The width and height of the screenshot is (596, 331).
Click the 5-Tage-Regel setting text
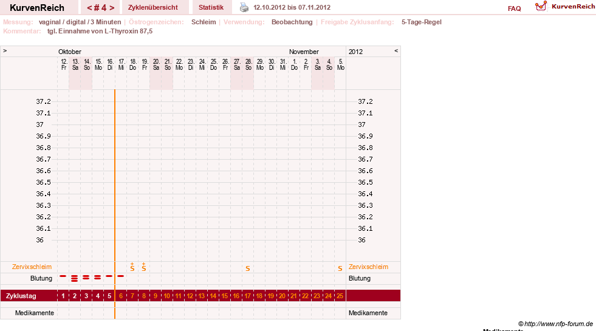(422, 22)
